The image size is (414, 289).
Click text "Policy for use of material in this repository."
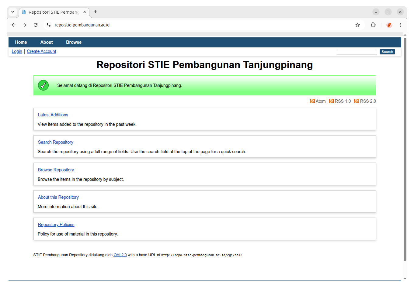78,234
